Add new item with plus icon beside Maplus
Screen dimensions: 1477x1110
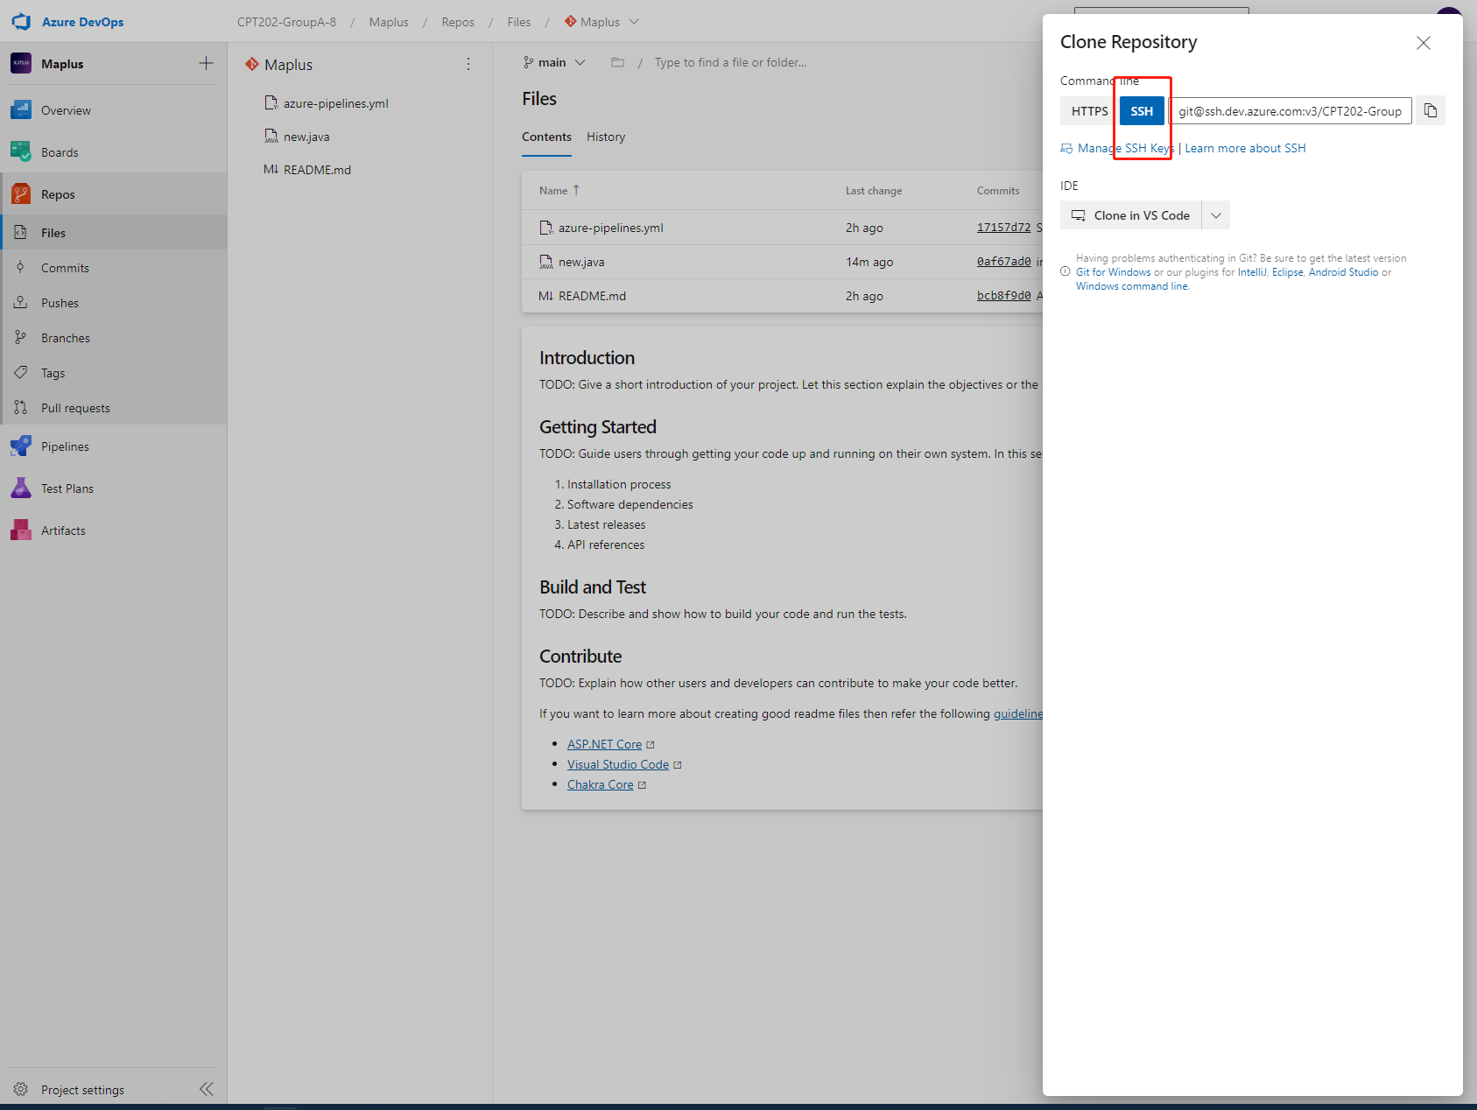[x=206, y=63]
